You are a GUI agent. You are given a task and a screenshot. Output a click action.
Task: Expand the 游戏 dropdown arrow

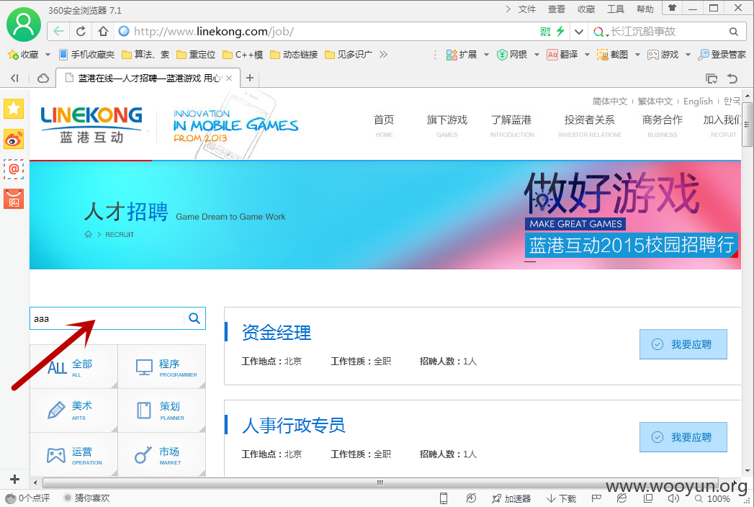coord(688,55)
